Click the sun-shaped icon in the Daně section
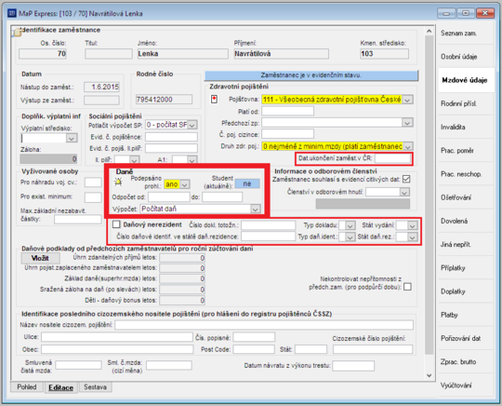502x406 pixels. (x=118, y=183)
